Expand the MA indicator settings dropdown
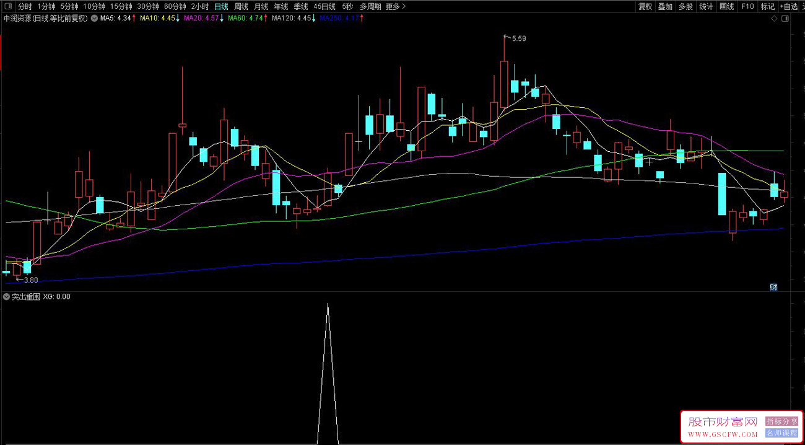 [x=94, y=19]
